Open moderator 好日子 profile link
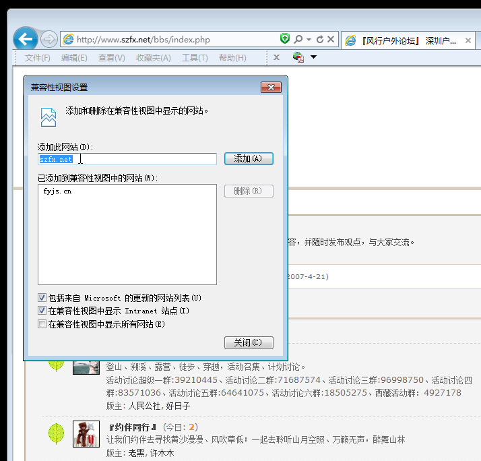Screen dimensions: 481x461 (178, 406)
